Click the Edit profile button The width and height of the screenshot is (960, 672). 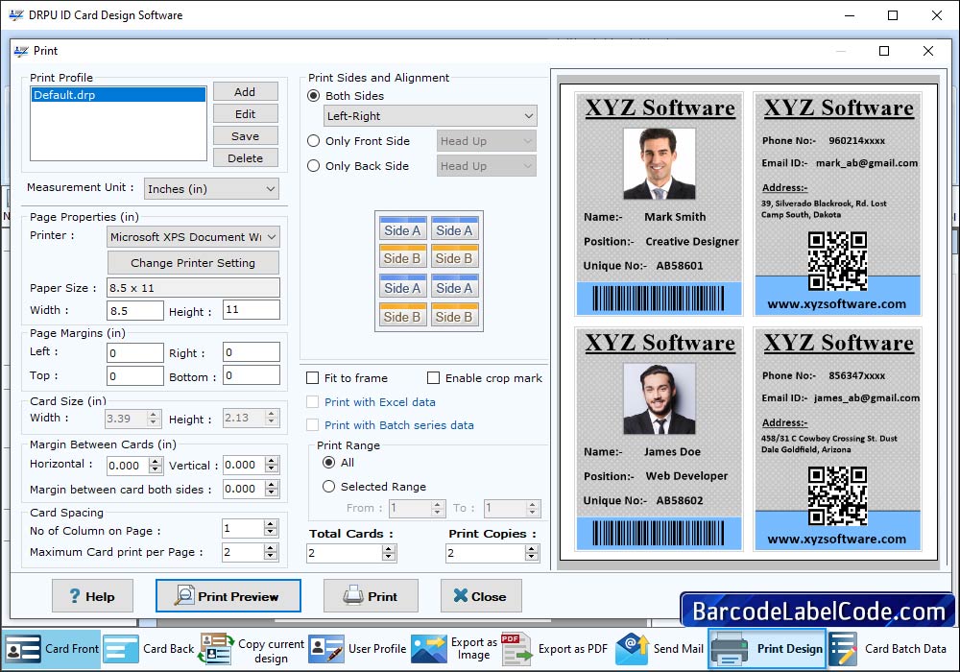(245, 114)
